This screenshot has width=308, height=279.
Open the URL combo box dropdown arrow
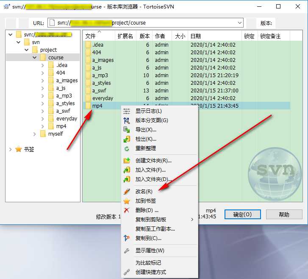(x=240, y=23)
